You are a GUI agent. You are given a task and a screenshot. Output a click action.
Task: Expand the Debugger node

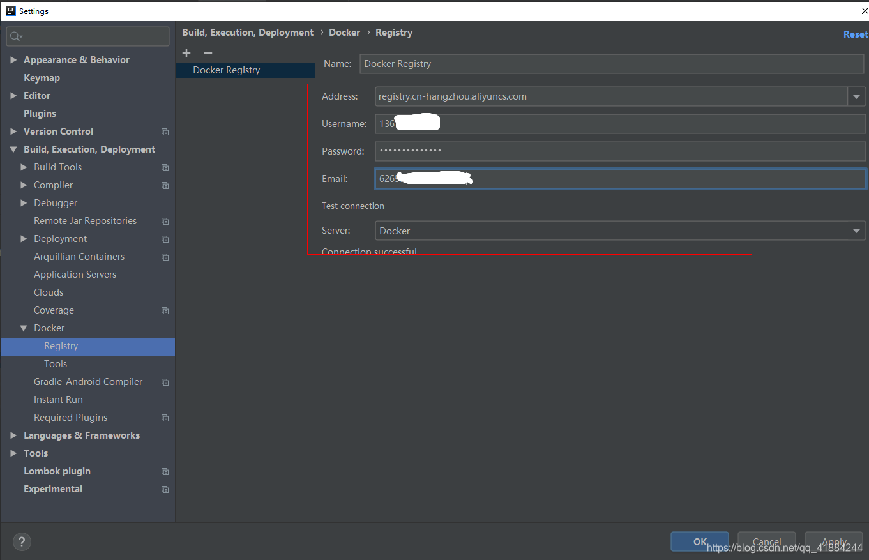pyautogui.click(x=24, y=203)
